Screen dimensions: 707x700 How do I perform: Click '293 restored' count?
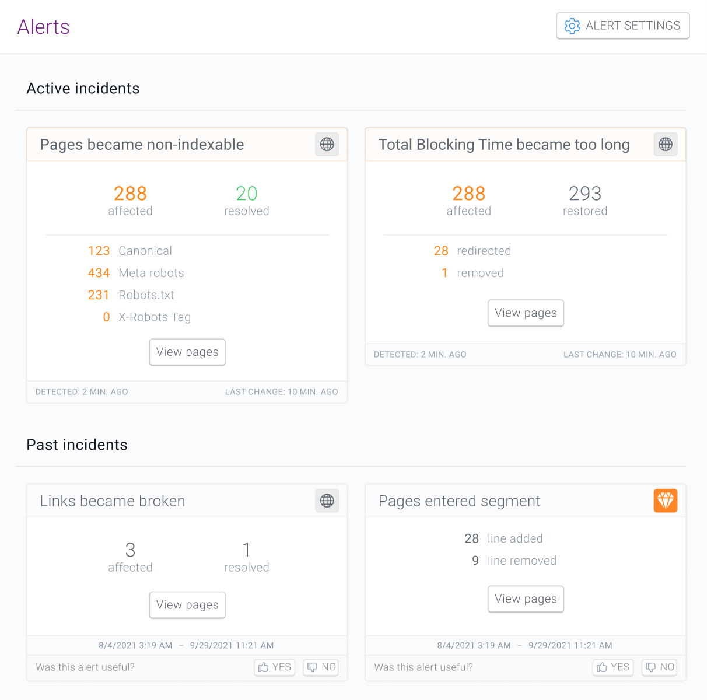[585, 200]
